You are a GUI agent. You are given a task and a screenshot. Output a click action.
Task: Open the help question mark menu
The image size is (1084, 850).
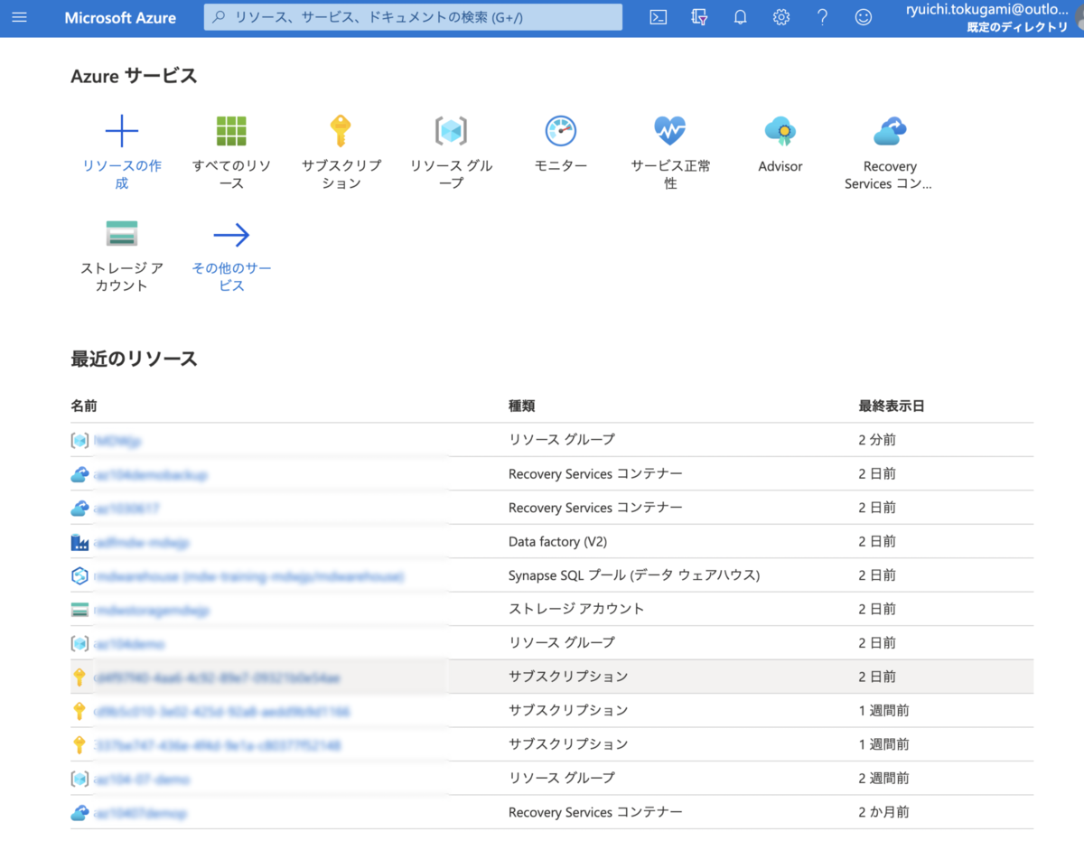coord(822,17)
